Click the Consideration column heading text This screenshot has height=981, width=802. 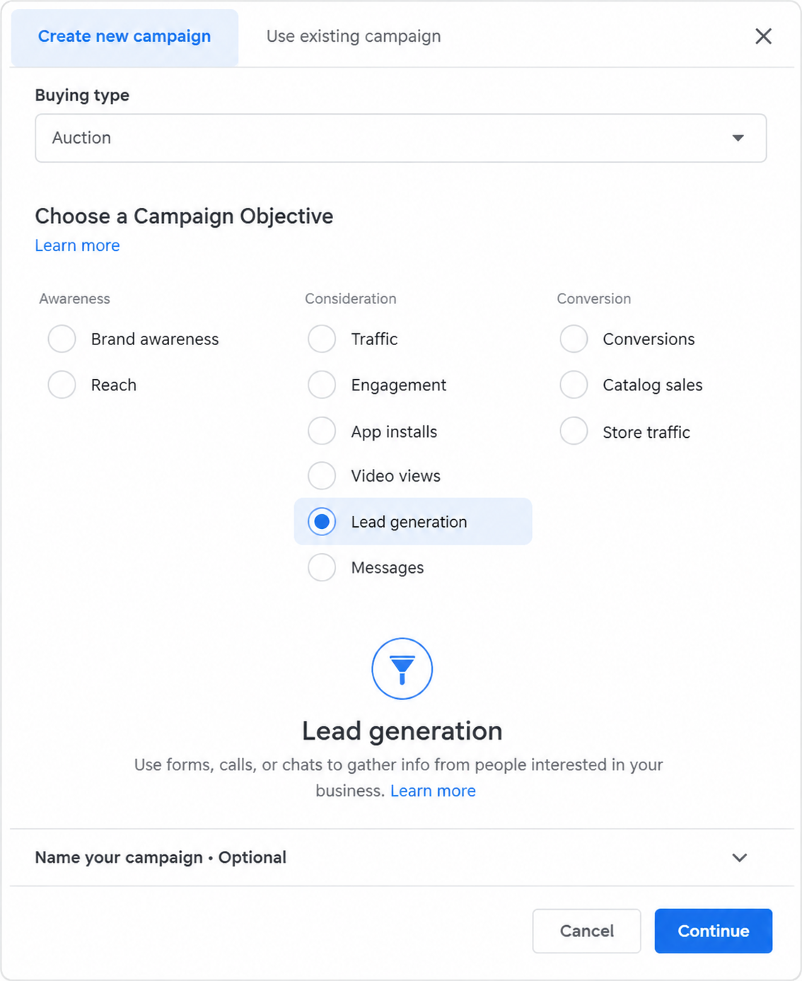click(x=351, y=298)
